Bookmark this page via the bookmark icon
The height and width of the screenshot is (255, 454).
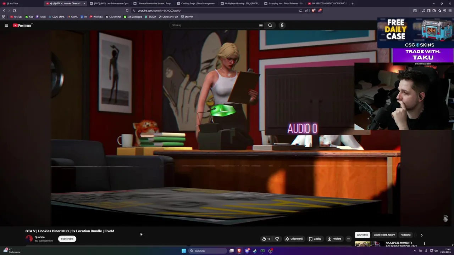point(127,11)
